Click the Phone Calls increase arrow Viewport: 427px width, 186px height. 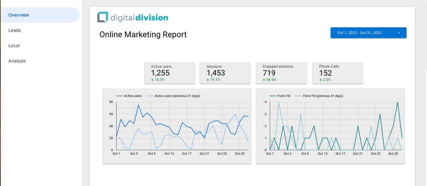click(x=320, y=80)
